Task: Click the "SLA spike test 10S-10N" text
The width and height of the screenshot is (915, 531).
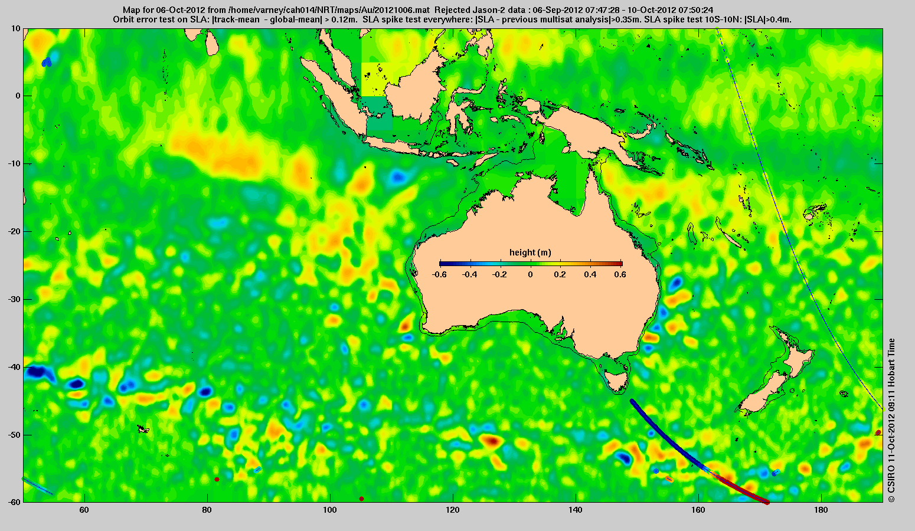Action: (x=693, y=19)
